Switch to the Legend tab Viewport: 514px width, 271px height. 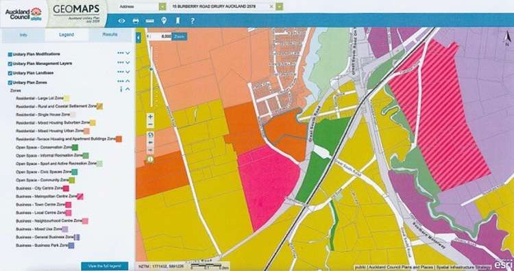click(x=66, y=35)
